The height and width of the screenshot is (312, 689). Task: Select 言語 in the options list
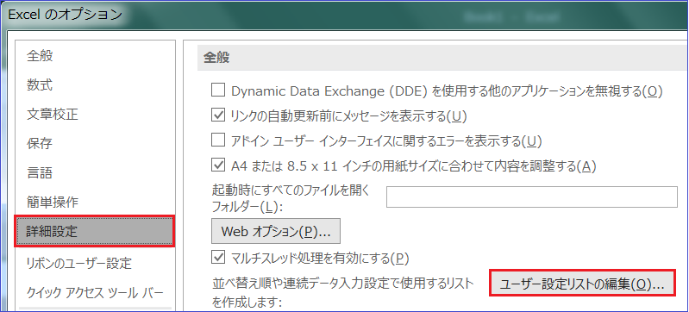point(95,172)
